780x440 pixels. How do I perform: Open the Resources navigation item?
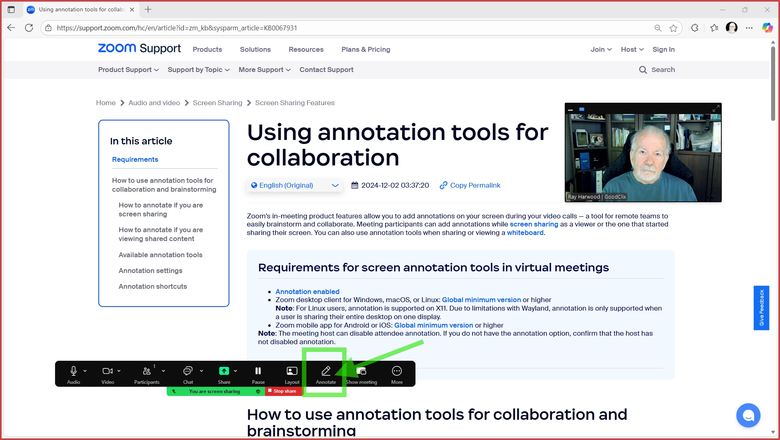(x=306, y=49)
